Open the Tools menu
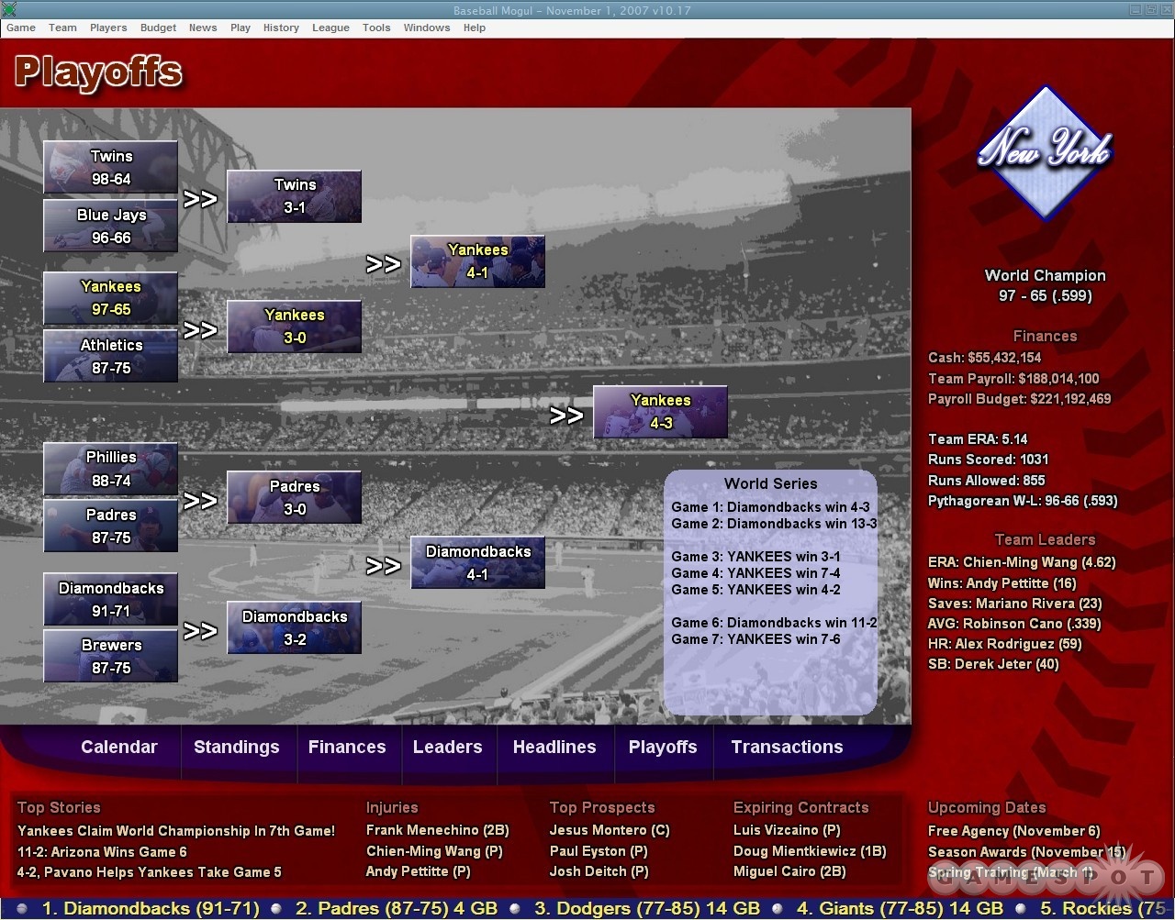This screenshot has height=920, width=1175. 376,28
